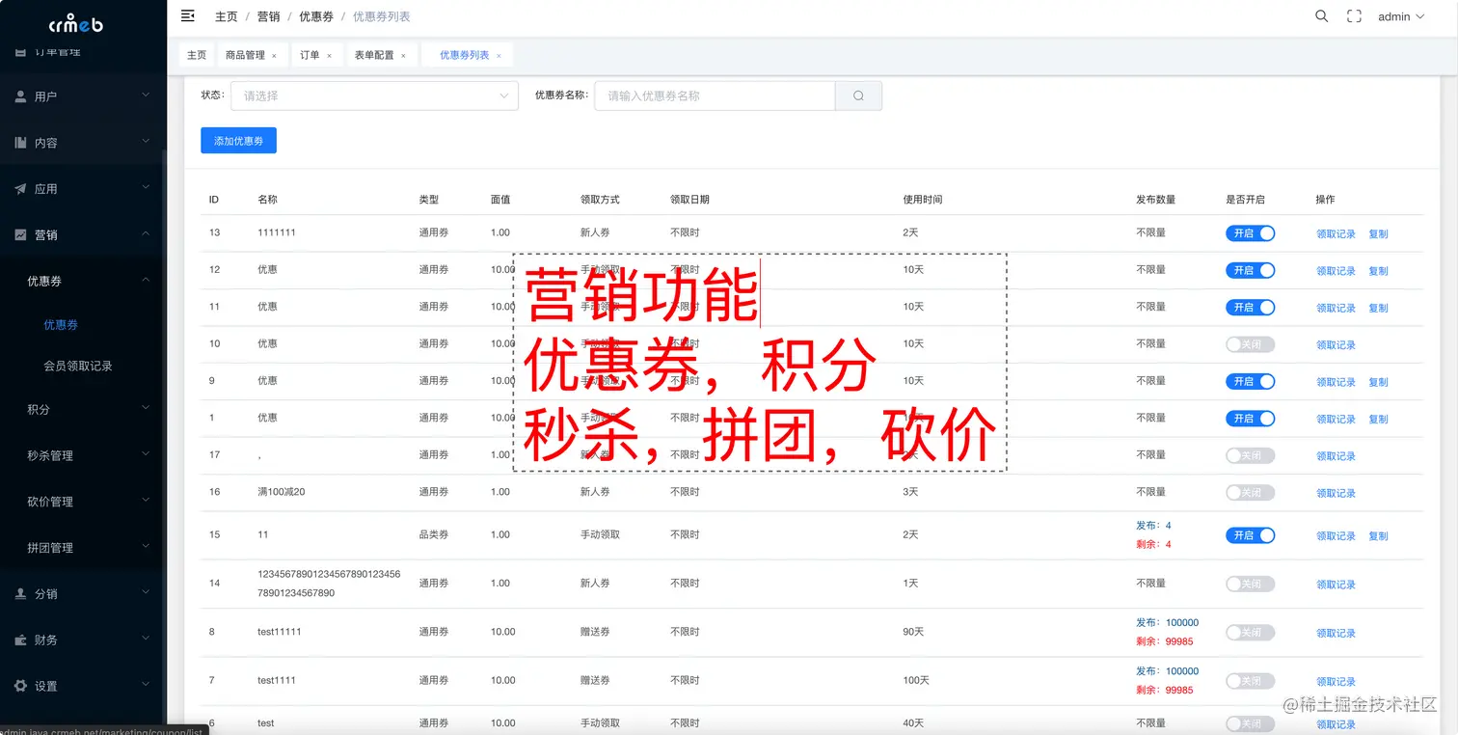The image size is (1458, 735).
Task: Disable the 开启 toggle for coupon ID 13
Action: coord(1250,232)
